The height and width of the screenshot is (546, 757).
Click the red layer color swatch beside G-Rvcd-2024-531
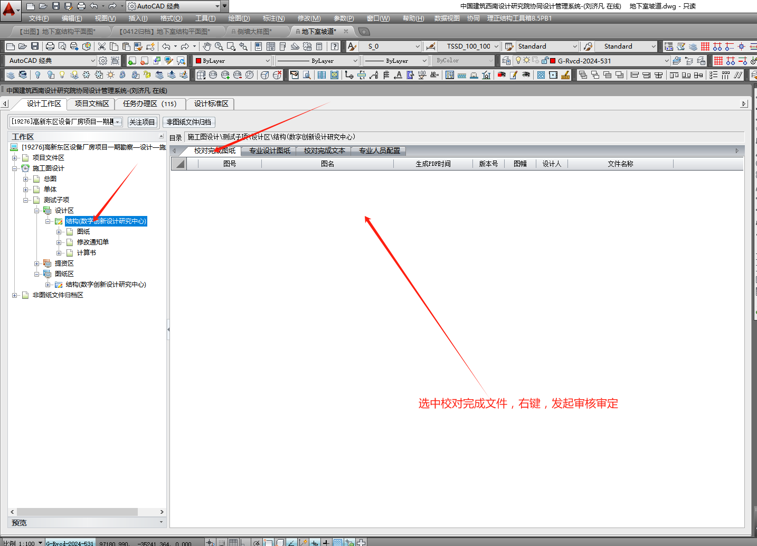tap(553, 61)
